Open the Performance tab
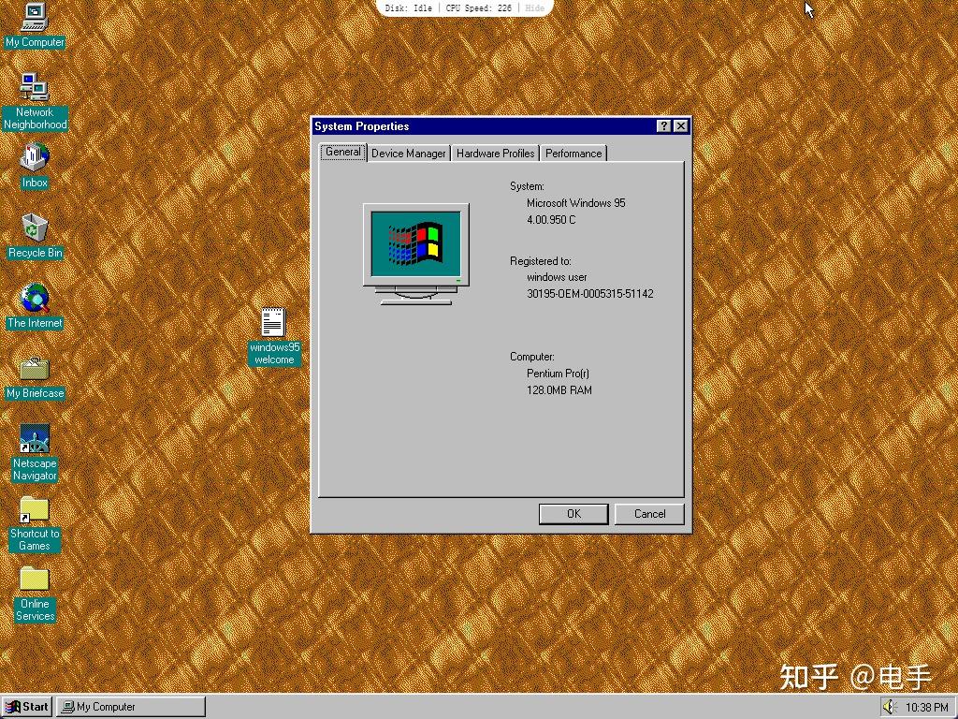This screenshot has height=719, width=958. point(573,153)
